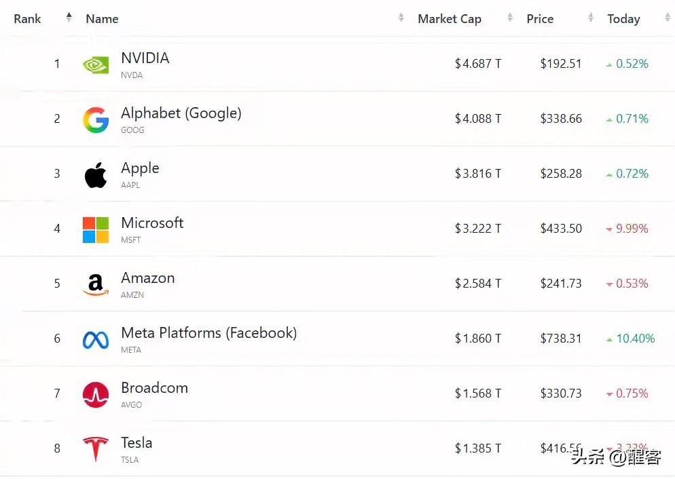This screenshot has width=675, height=479.
Task: Open the Meta Platforms (Facebook) link
Action: pyautogui.click(x=208, y=333)
